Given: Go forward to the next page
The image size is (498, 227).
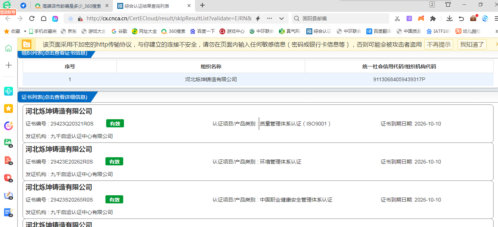Looking at the screenshot, I should (x=20, y=18).
